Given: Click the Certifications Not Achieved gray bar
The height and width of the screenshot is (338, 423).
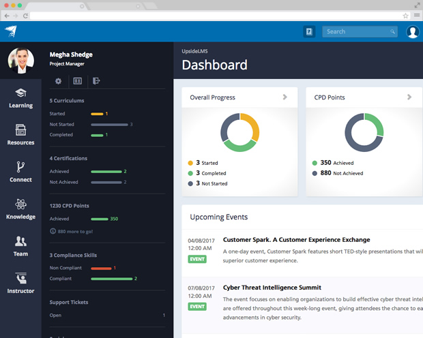Looking at the screenshot, I should pos(106,183).
